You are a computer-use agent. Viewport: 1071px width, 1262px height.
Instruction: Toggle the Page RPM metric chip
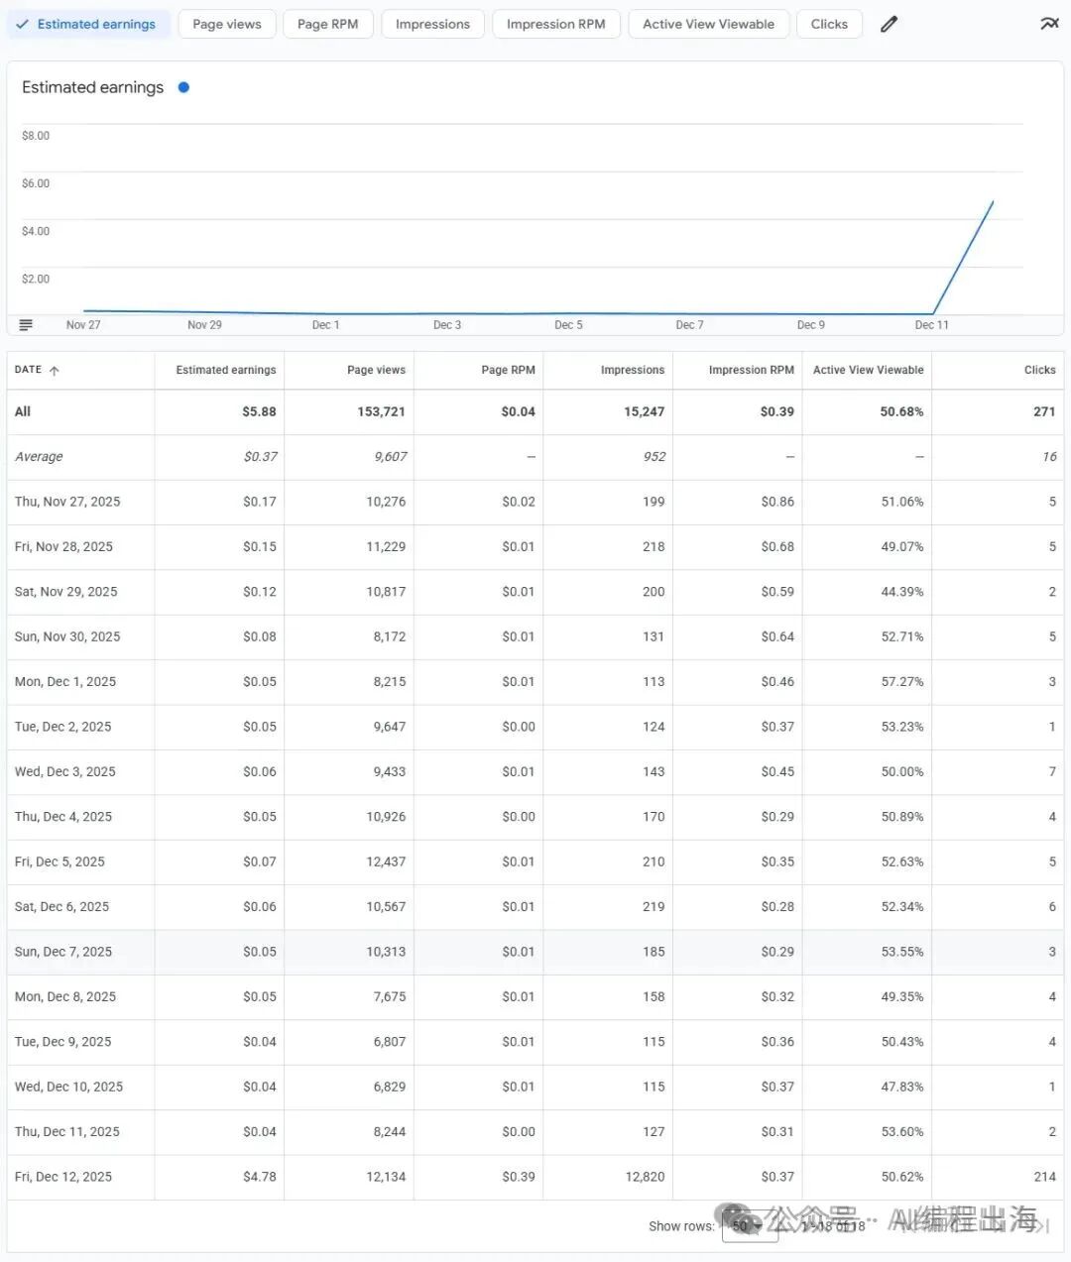click(x=327, y=24)
